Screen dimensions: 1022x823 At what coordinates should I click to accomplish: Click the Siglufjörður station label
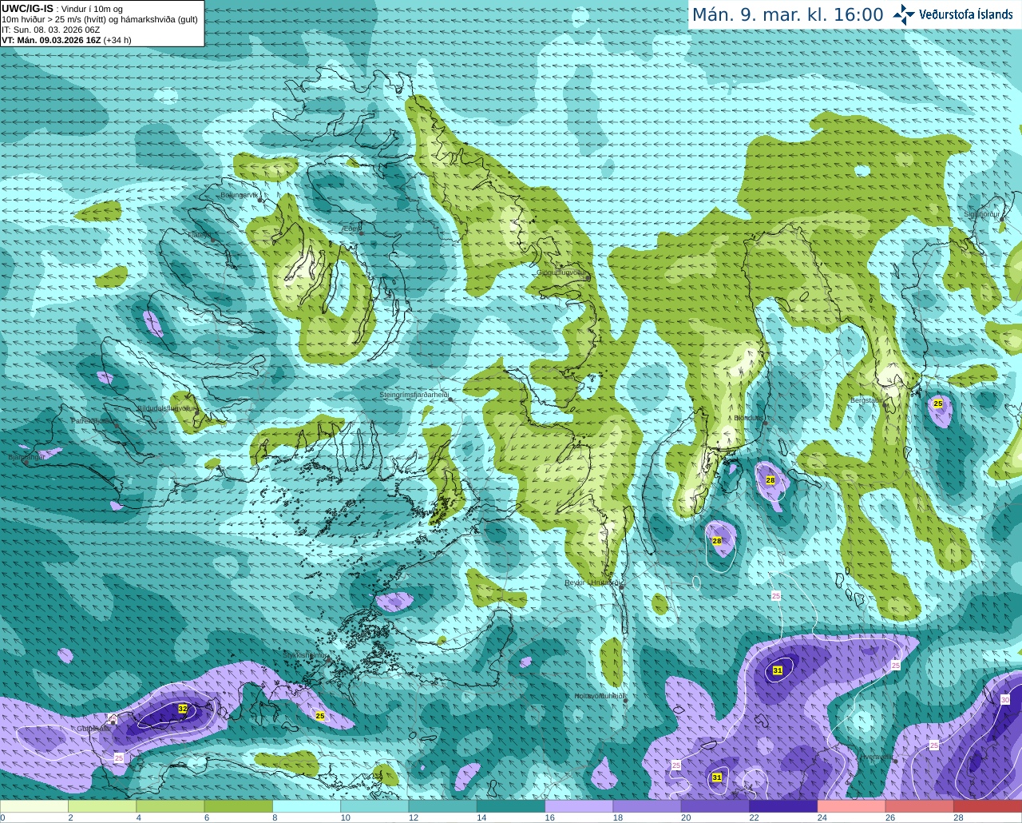click(x=982, y=214)
